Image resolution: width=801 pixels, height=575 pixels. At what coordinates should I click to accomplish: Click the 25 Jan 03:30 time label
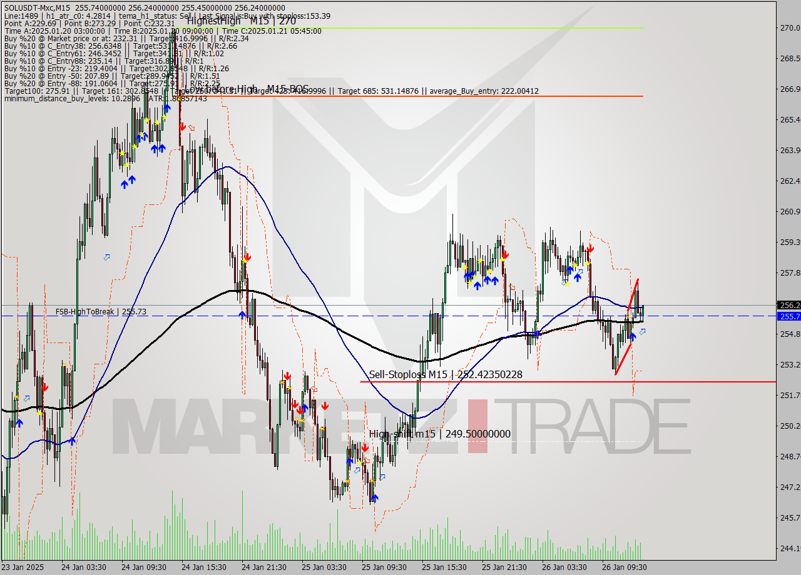click(x=324, y=567)
